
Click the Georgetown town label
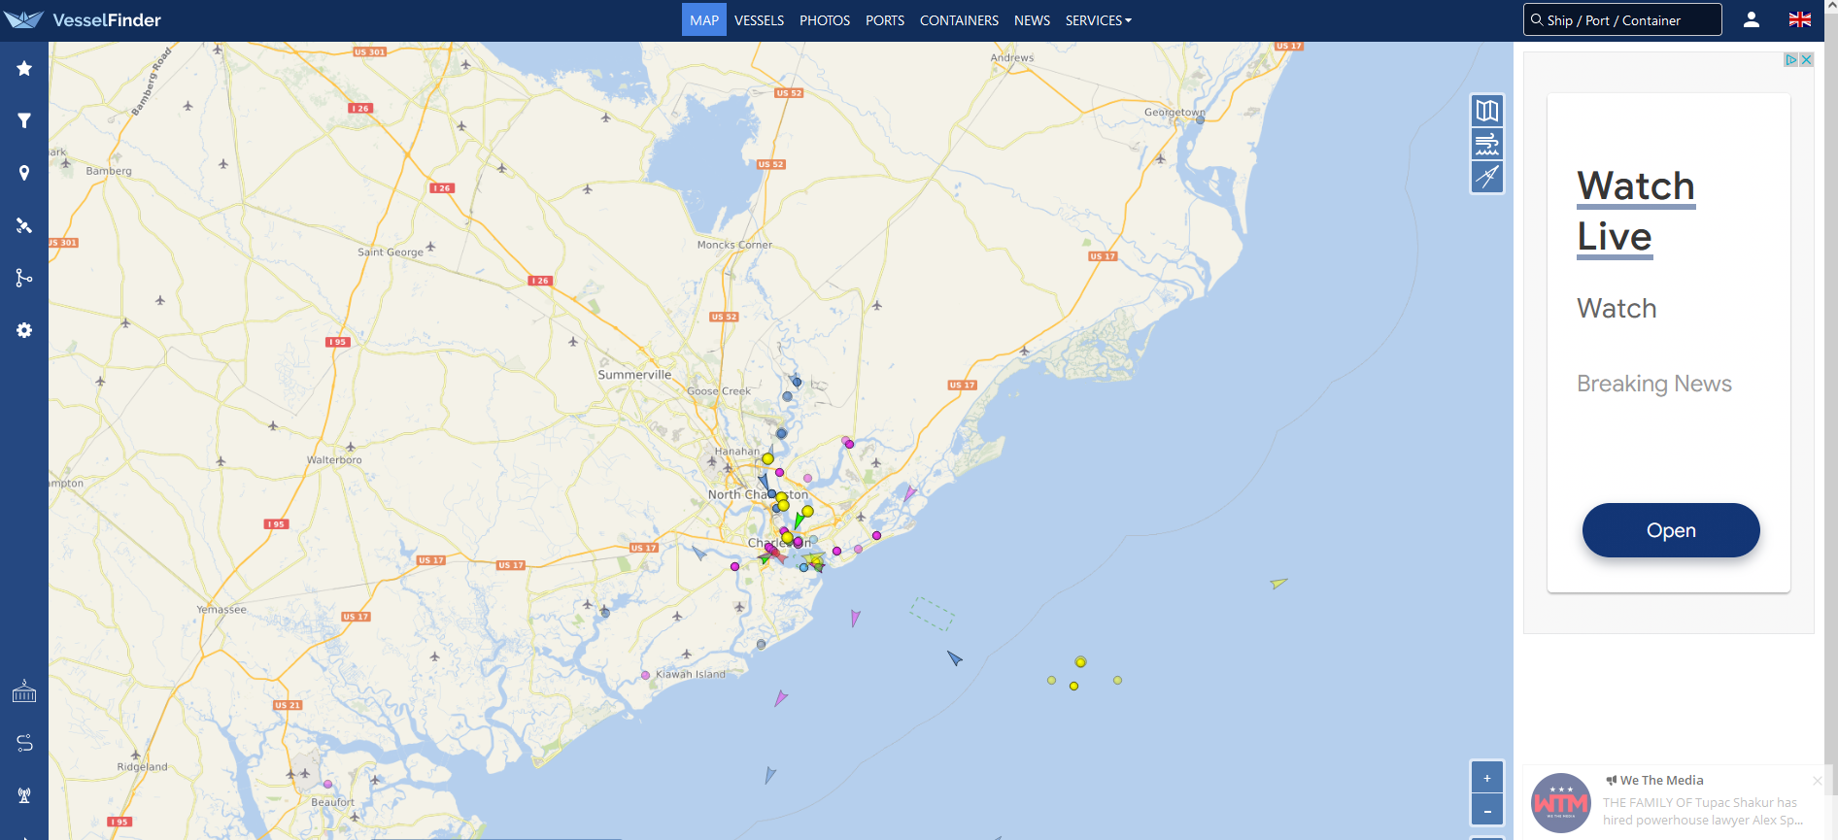[x=1174, y=113]
